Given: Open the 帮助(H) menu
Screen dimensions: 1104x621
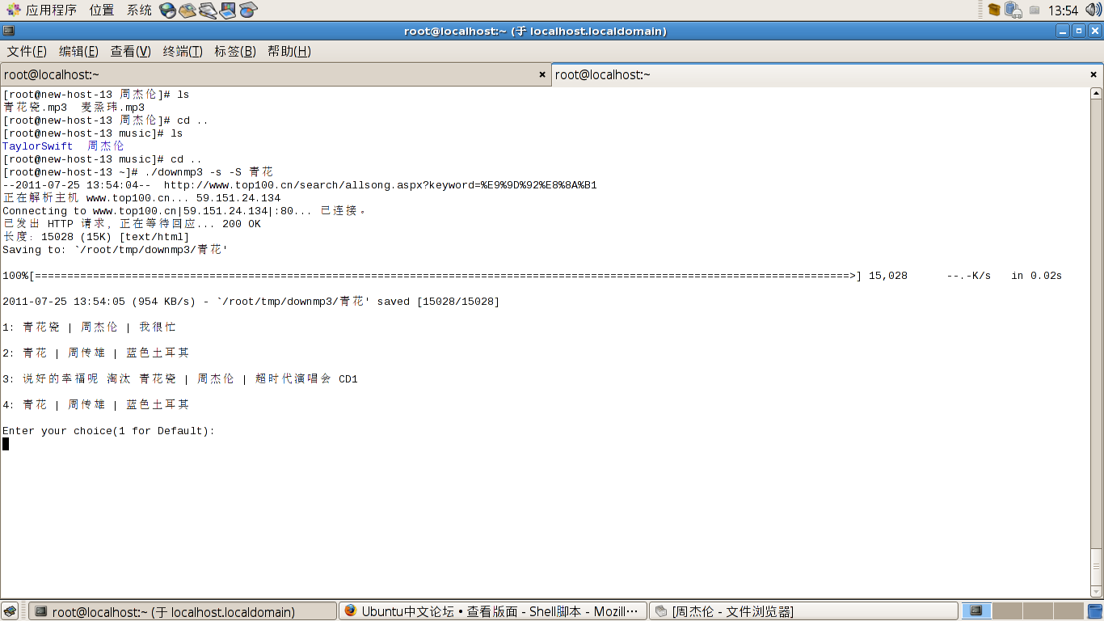Looking at the screenshot, I should (289, 51).
